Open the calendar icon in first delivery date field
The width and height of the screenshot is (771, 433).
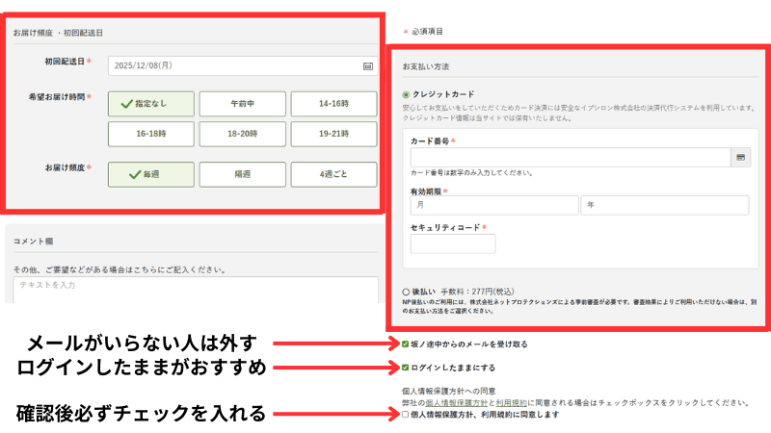coord(368,66)
